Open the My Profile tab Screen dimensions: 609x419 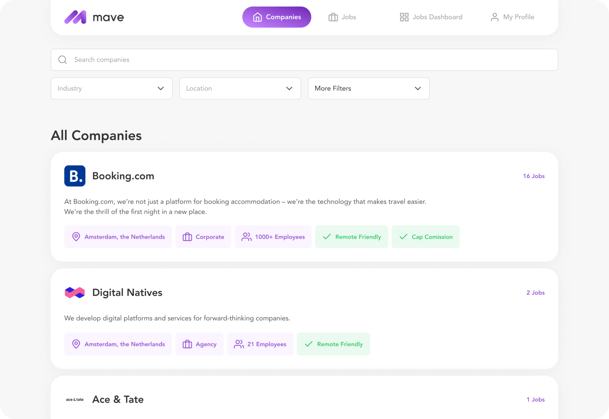pos(512,17)
